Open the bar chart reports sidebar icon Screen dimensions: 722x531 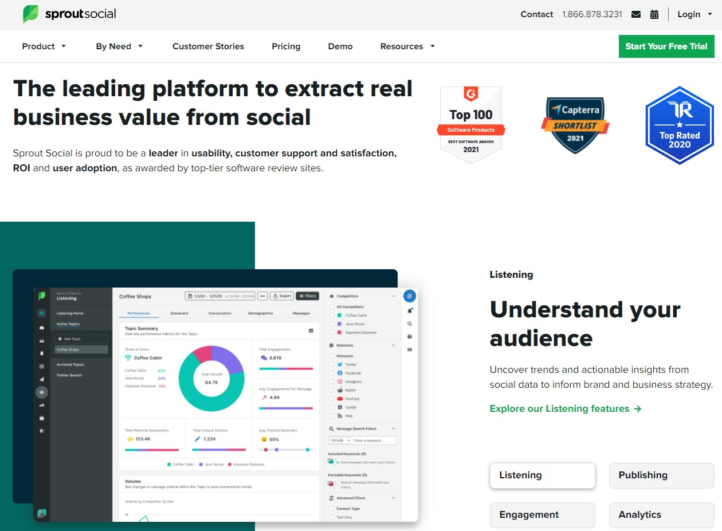click(x=41, y=405)
